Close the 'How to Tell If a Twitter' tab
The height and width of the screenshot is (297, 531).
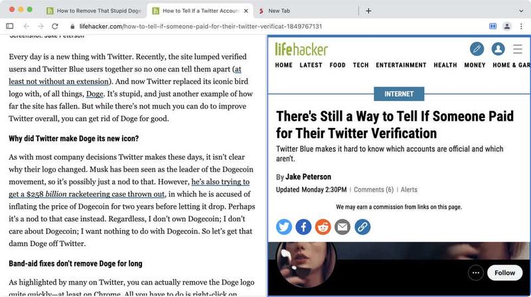tap(246, 11)
